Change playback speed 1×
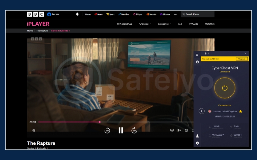 (179, 130)
